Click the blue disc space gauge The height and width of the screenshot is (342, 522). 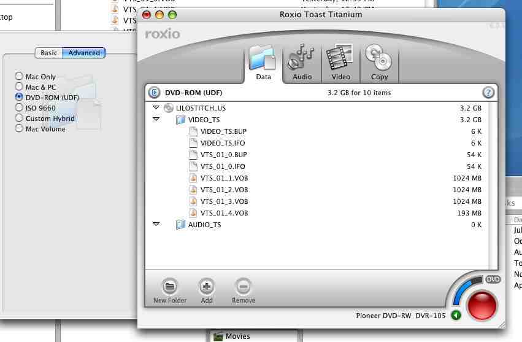tap(464, 289)
